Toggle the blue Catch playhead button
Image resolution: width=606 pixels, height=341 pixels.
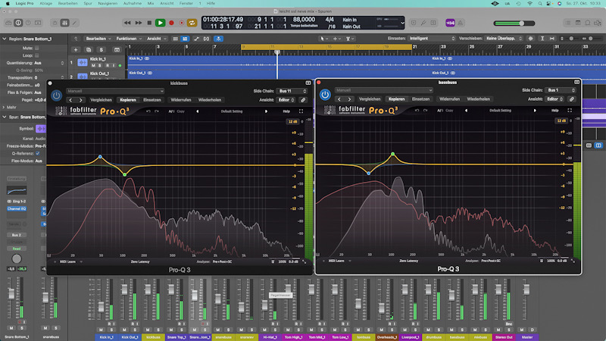[x=218, y=39]
